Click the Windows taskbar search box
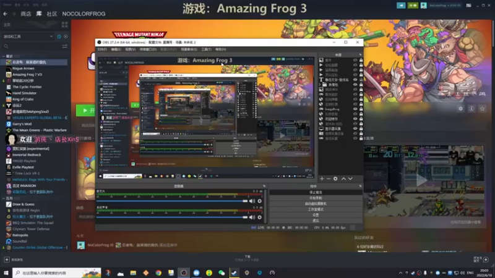495x278 pixels. tap(57, 272)
